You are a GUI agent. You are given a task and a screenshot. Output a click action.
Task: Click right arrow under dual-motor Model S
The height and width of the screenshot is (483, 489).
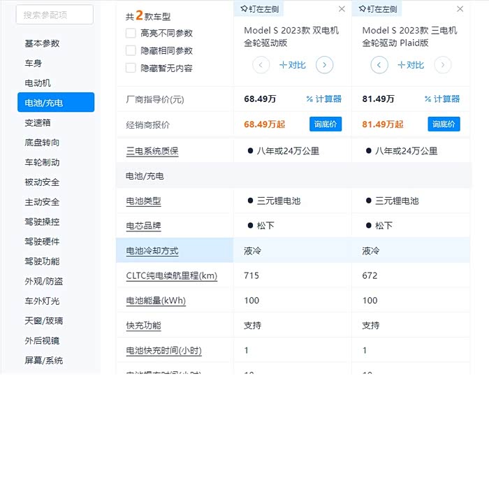324,65
